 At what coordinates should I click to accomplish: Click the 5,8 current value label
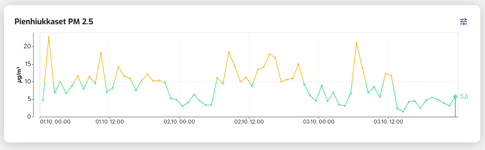pyautogui.click(x=464, y=96)
